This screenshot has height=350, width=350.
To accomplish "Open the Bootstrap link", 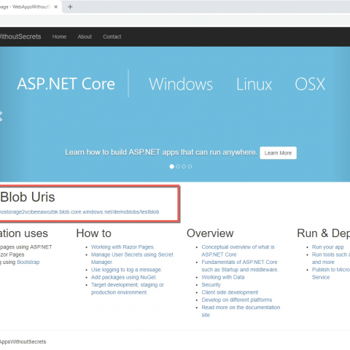I will [28, 262].
